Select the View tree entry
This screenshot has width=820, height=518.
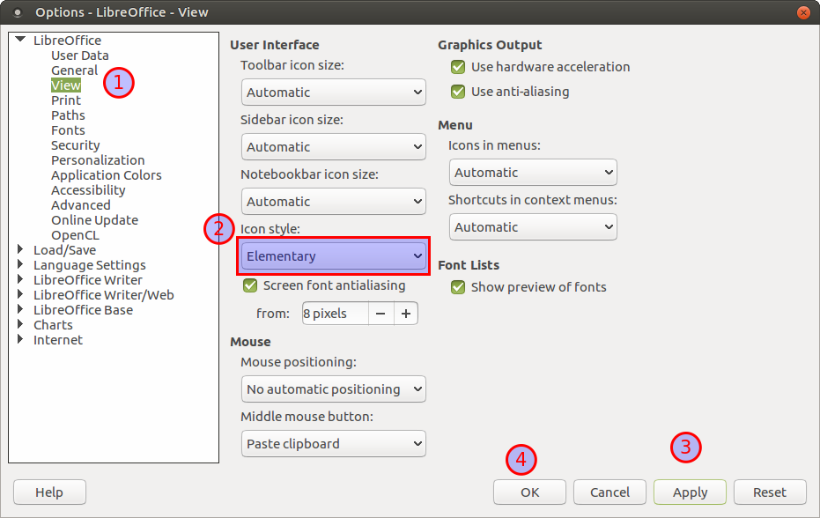pos(66,85)
